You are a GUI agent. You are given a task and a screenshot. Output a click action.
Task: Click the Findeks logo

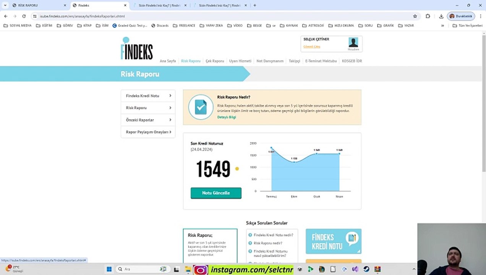[x=136, y=49]
